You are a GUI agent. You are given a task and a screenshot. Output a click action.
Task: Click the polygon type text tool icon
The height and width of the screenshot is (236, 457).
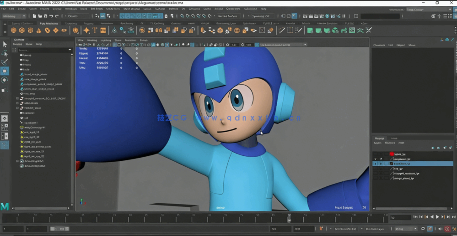coord(95,31)
